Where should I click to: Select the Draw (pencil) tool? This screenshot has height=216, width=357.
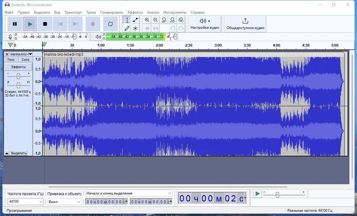coord(127,28)
